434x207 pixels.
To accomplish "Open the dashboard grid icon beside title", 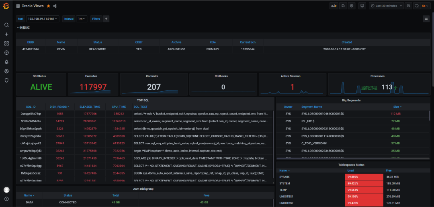I will click(18, 6).
